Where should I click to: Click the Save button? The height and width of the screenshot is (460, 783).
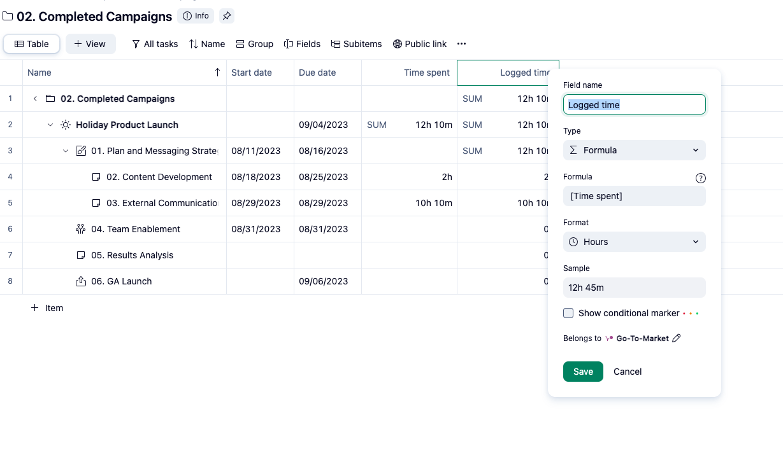(582, 372)
